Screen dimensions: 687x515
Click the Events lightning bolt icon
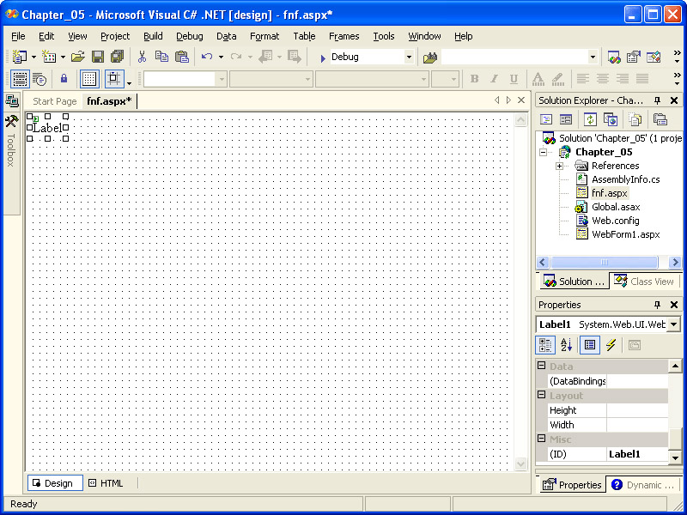tap(611, 345)
